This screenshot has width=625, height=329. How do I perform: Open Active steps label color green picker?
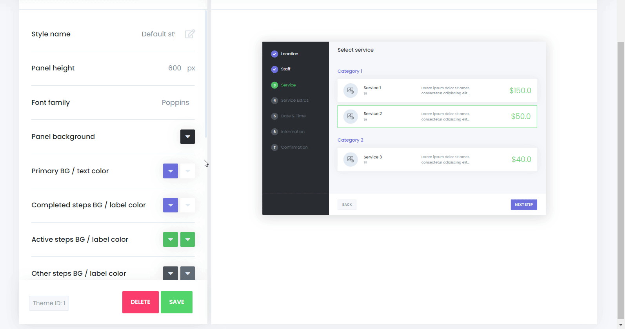tap(187, 239)
